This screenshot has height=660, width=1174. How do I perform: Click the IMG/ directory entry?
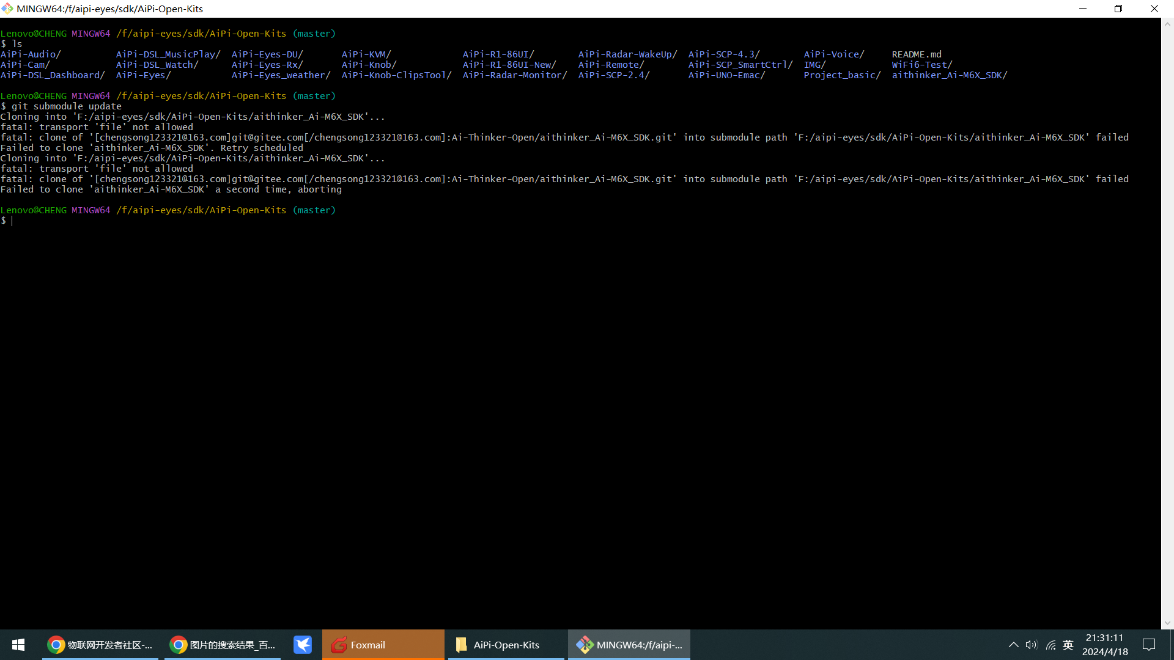(x=814, y=65)
